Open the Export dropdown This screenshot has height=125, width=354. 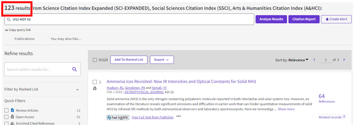click(162, 60)
